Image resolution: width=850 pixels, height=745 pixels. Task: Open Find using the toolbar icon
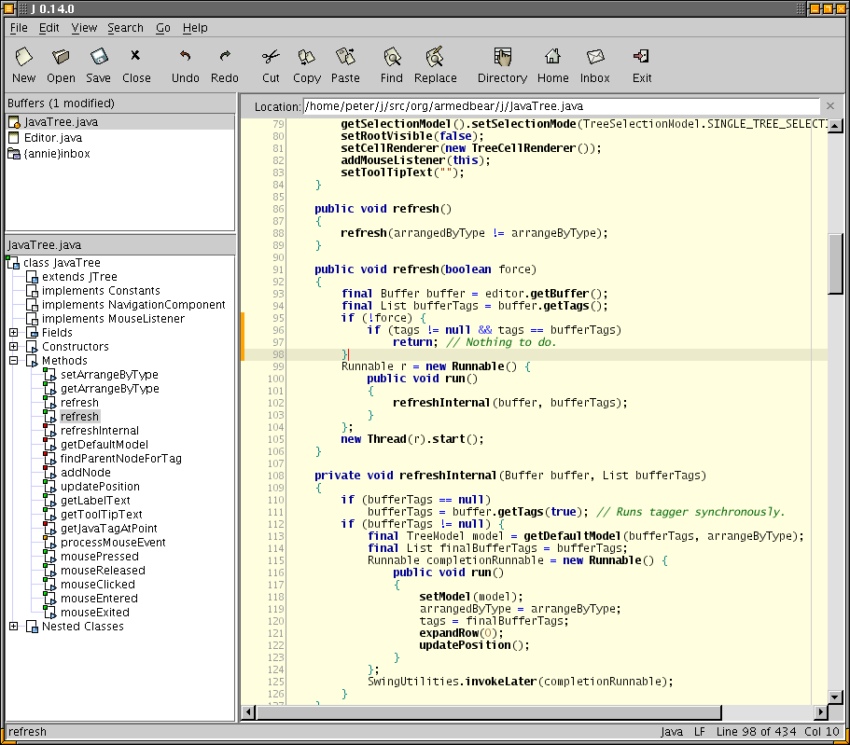pos(392,58)
